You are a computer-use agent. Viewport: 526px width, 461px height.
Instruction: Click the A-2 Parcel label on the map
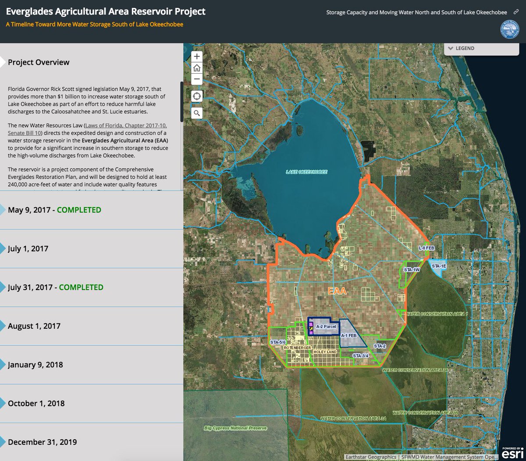click(326, 326)
